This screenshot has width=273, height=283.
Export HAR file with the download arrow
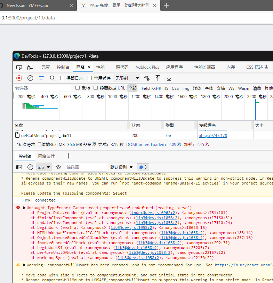(169, 78)
